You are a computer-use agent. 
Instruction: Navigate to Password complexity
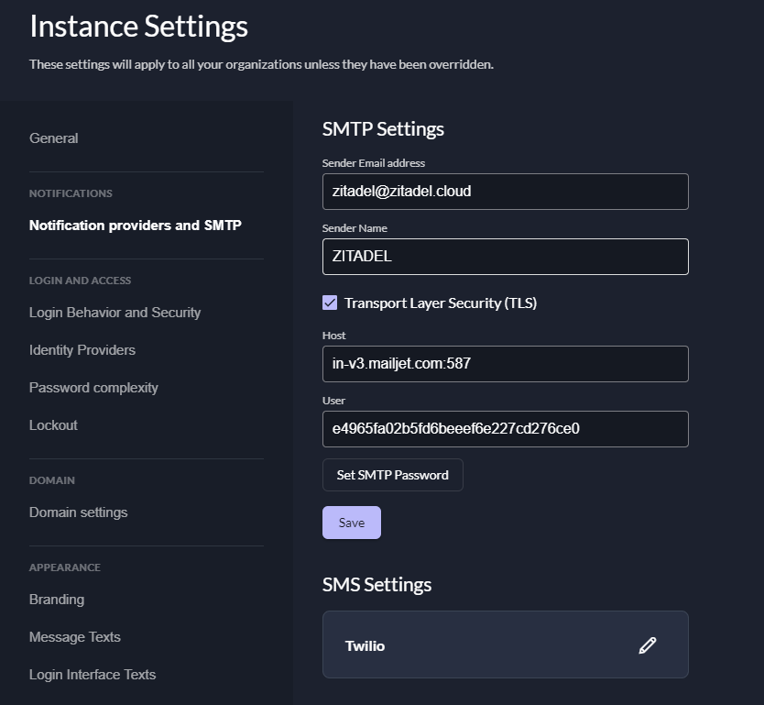(93, 388)
